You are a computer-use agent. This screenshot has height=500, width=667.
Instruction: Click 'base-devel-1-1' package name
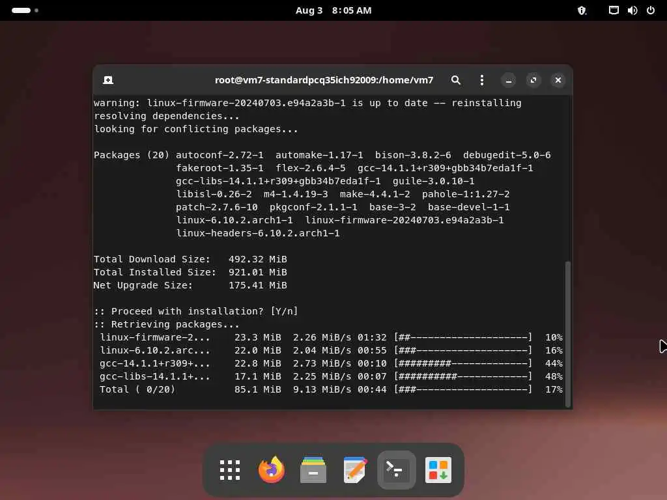[469, 207]
